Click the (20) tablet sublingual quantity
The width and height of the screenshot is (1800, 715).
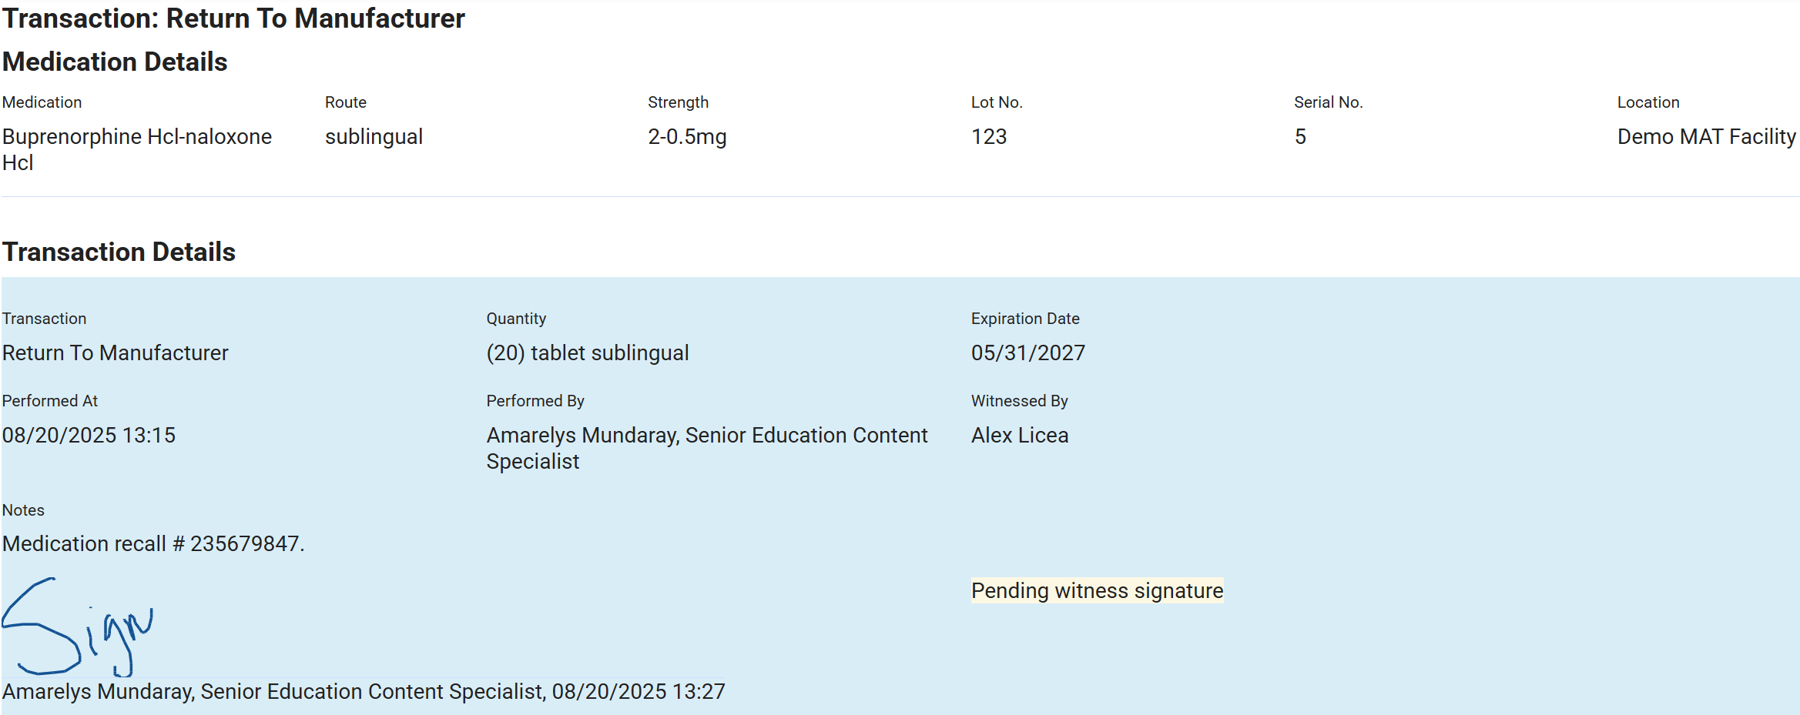click(588, 353)
